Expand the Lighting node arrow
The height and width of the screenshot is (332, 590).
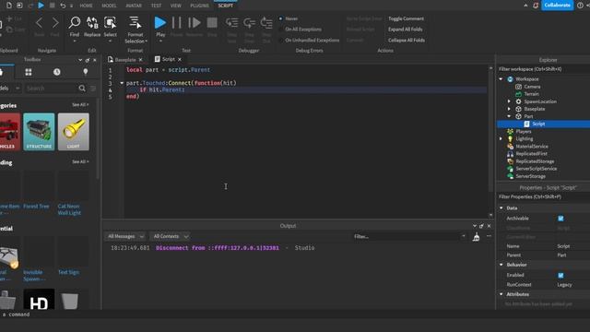click(501, 139)
